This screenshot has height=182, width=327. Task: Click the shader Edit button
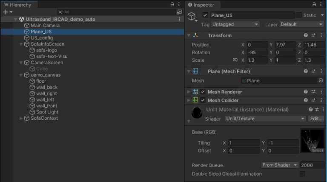click(x=316, y=118)
